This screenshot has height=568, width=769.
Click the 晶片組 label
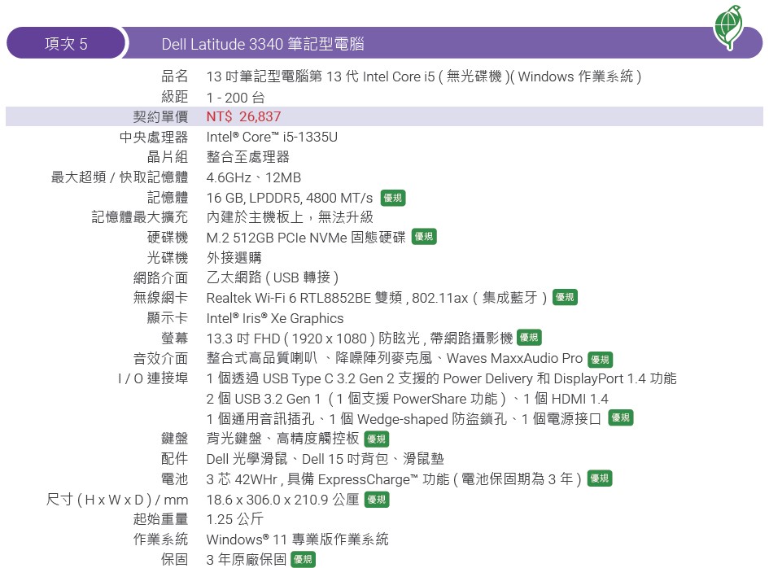(168, 157)
